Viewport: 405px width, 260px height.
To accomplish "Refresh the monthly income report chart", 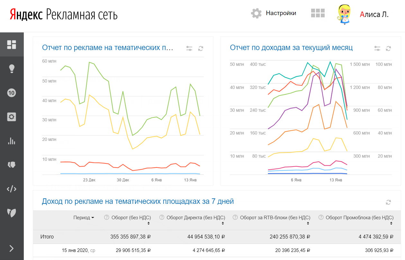I will coord(388,48).
